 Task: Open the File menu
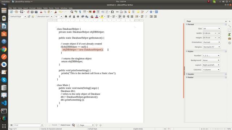coord(10,8)
